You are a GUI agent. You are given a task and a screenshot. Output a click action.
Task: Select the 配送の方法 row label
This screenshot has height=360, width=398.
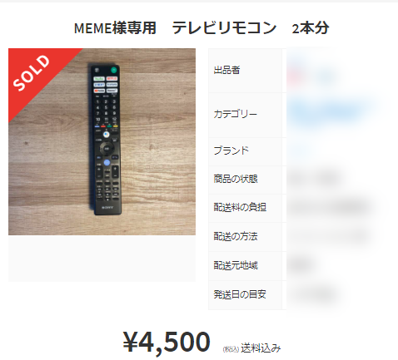pos(236,236)
